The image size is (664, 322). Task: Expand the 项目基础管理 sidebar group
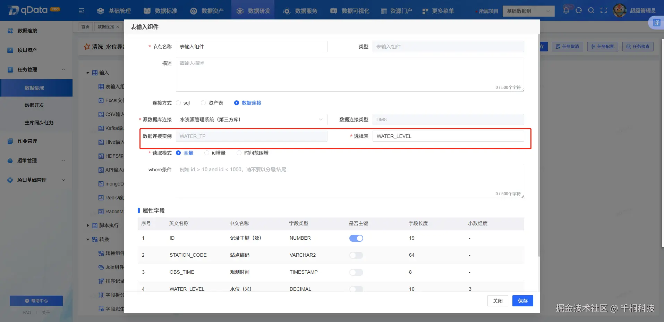point(63,180)
